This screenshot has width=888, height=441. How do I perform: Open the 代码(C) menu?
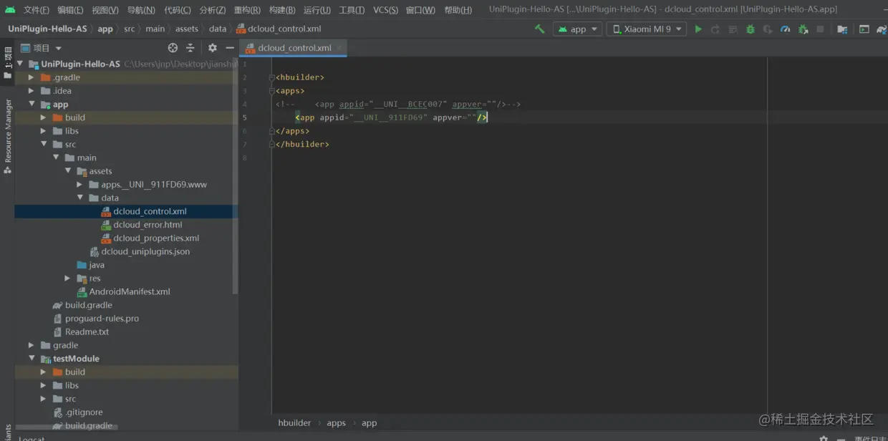pyautogui.click(x=178, y=10)
